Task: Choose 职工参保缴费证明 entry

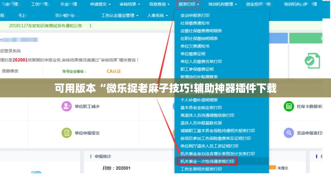Action: coord(197,69)
